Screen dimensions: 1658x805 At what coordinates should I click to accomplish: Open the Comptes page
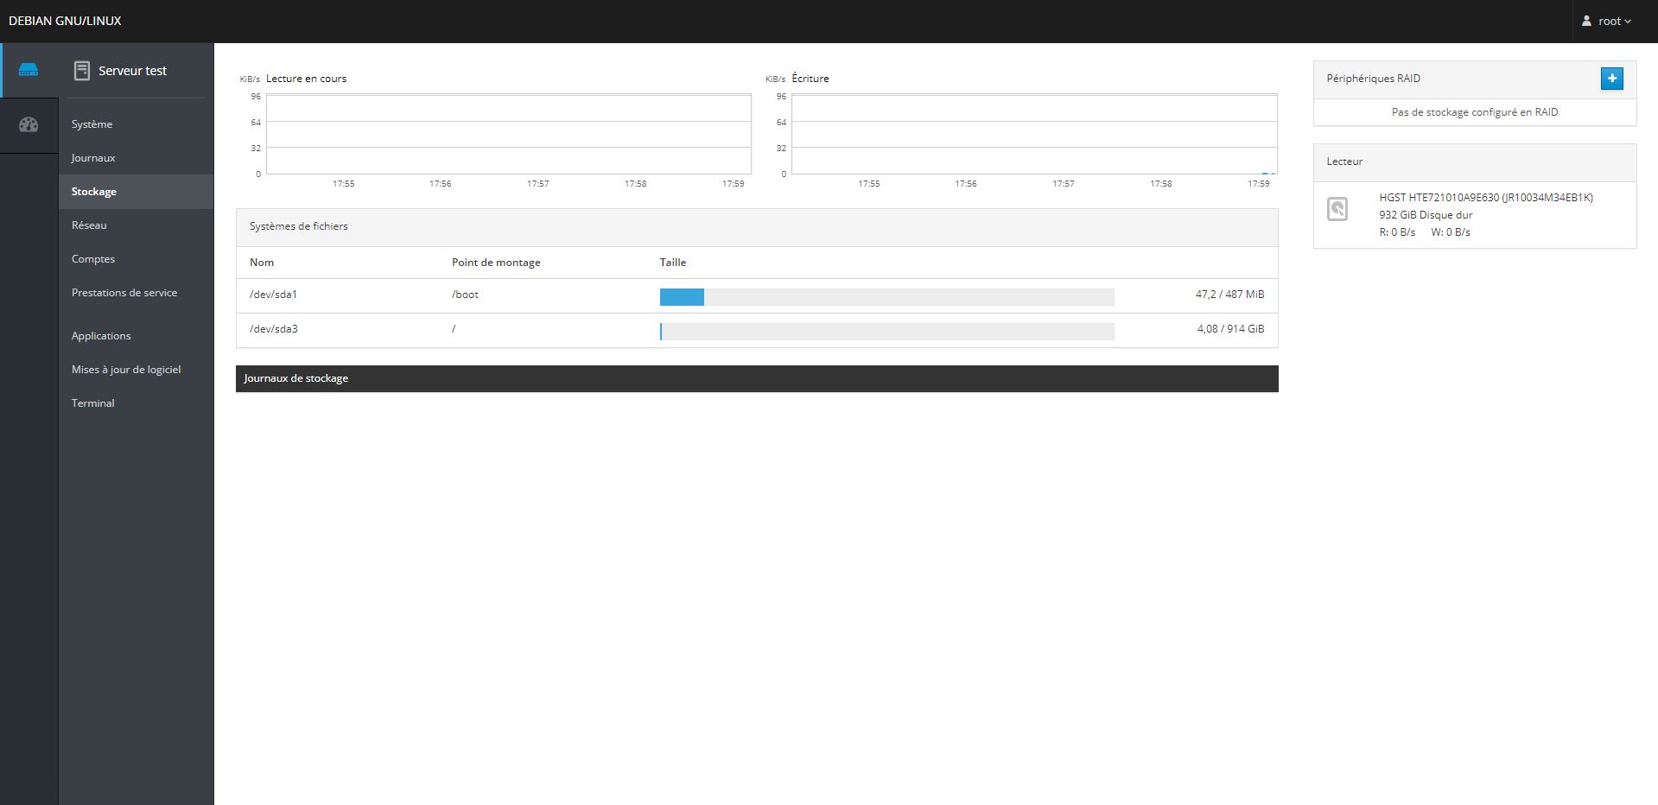click(93, 259)
